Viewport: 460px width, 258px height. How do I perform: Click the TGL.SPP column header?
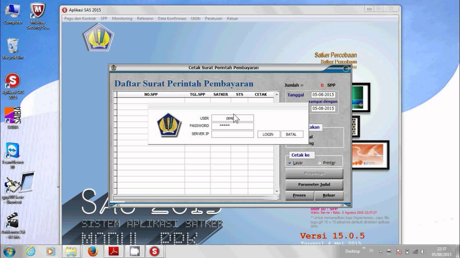click(x=198, y=95)
